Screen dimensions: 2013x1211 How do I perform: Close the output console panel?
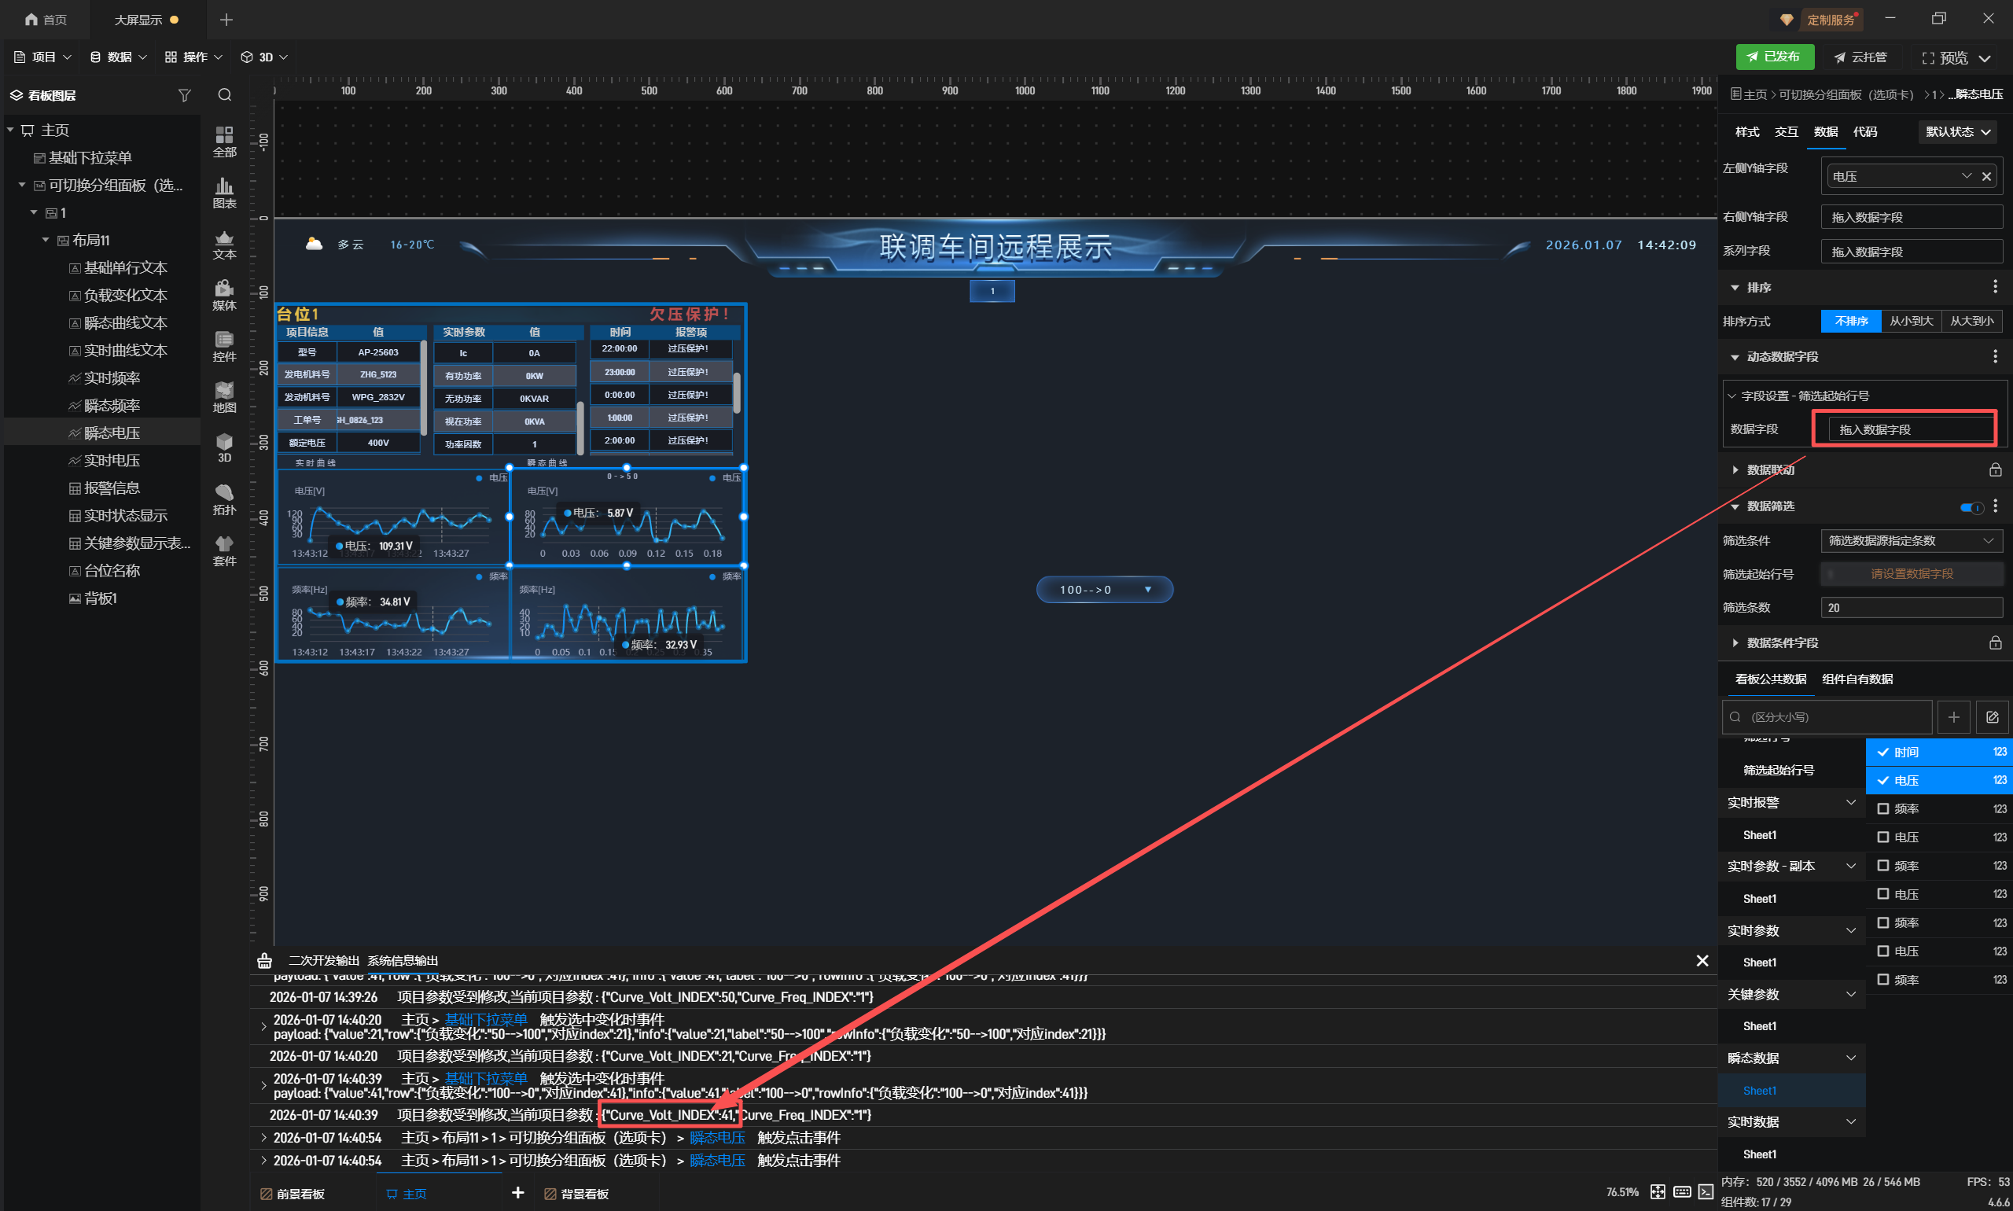1702,960
